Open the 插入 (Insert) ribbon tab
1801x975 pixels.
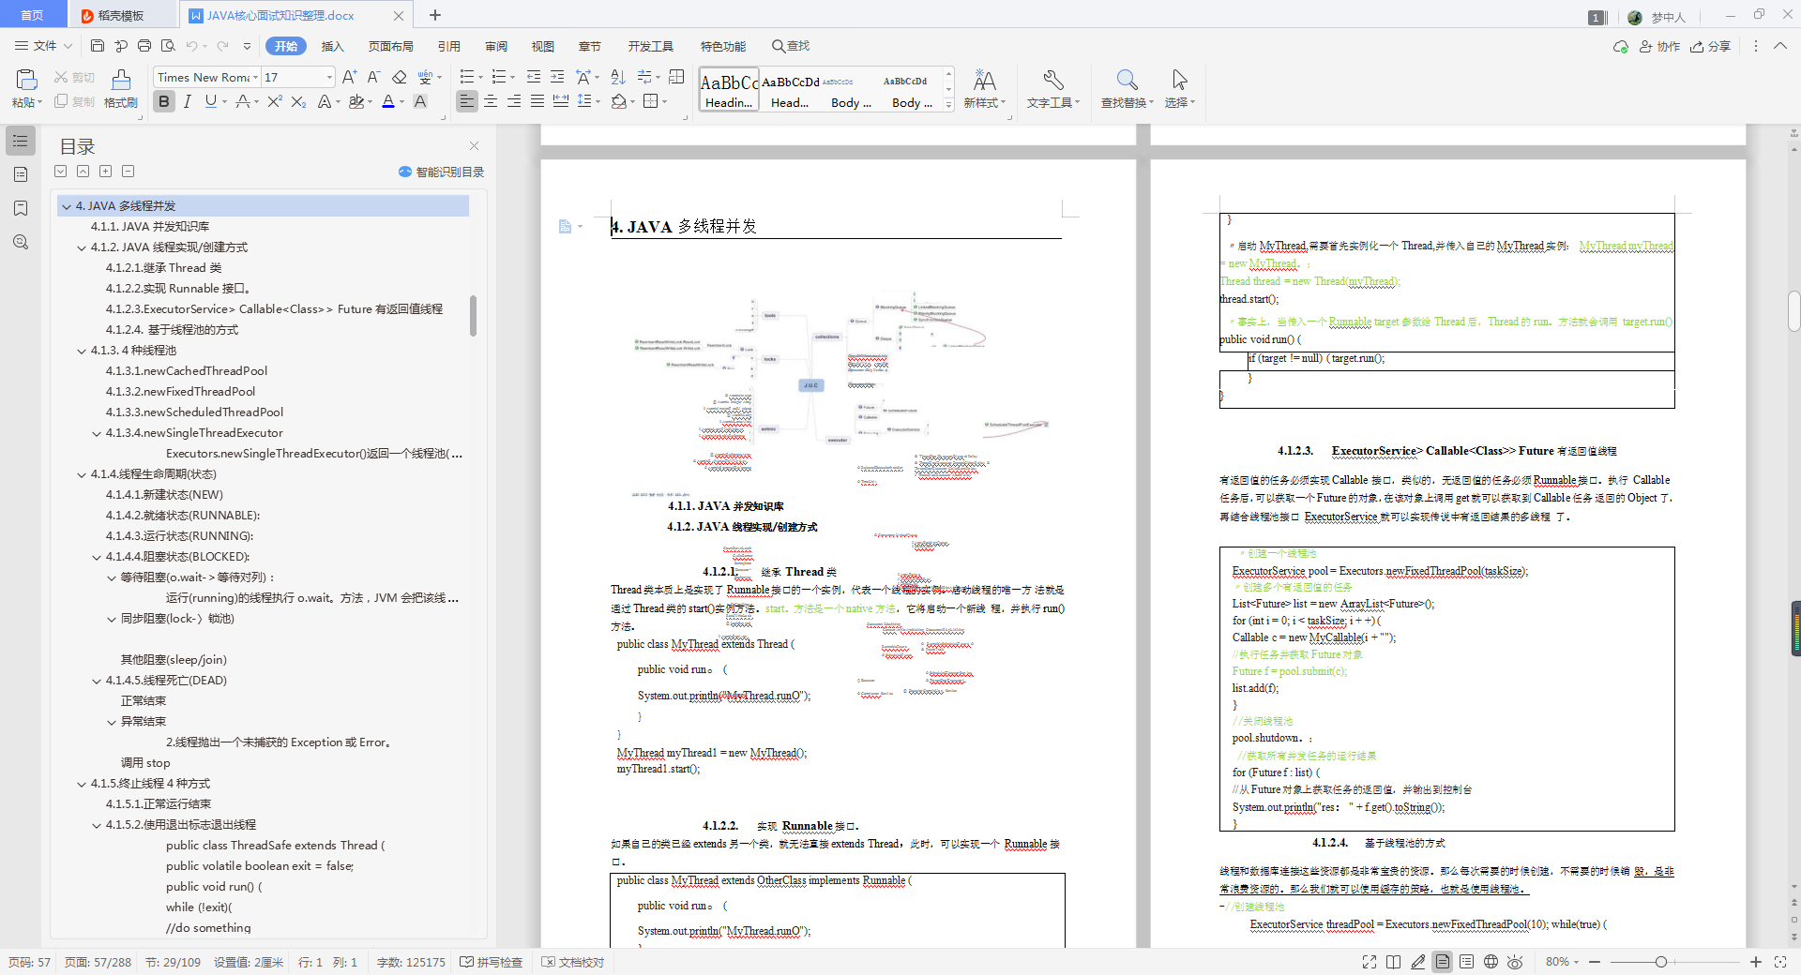pos(333,46)
